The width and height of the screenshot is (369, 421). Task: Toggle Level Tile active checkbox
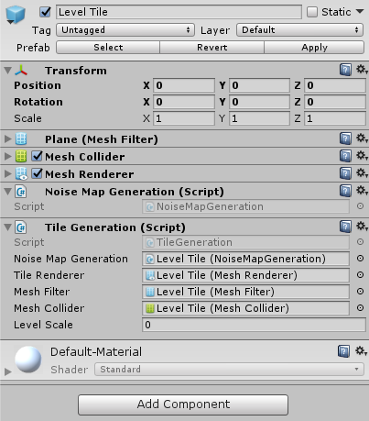(45, 12)
